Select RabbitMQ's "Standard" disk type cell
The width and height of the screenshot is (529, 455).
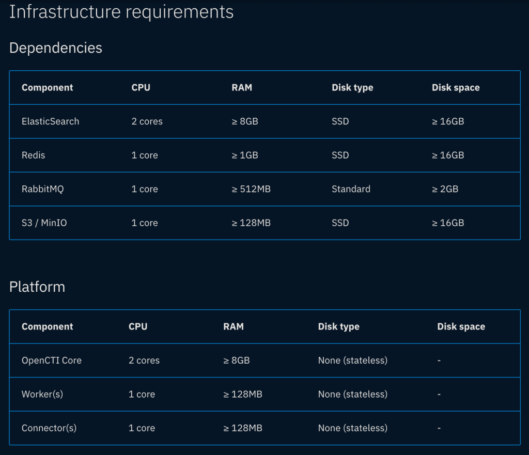(351, 189)
